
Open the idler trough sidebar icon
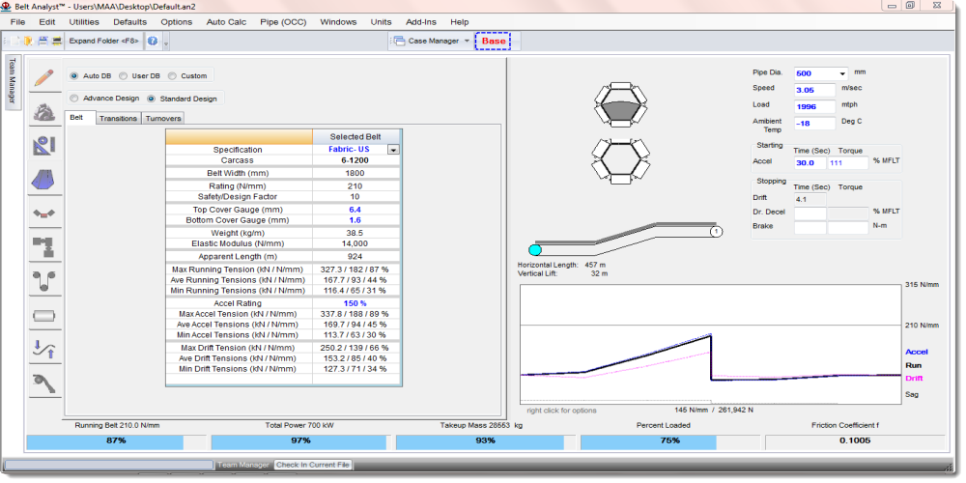click(x=44, y=213)
